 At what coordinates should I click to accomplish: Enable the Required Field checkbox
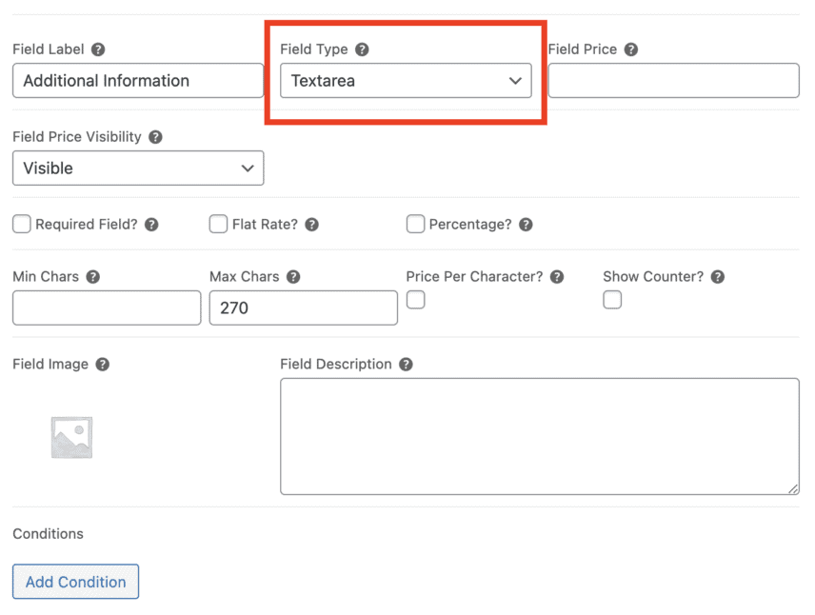pos(22,225)
